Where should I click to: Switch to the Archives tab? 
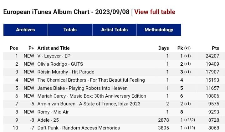pyautogui.click(x=25, y=30)
